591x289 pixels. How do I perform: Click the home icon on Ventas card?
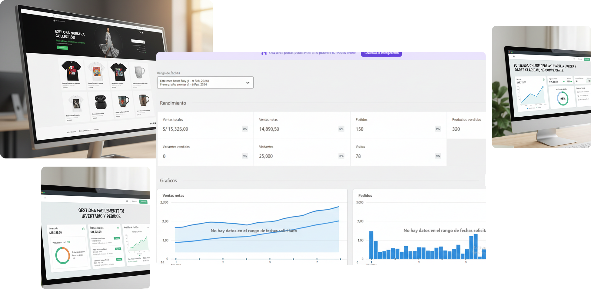tap(543, 80)
